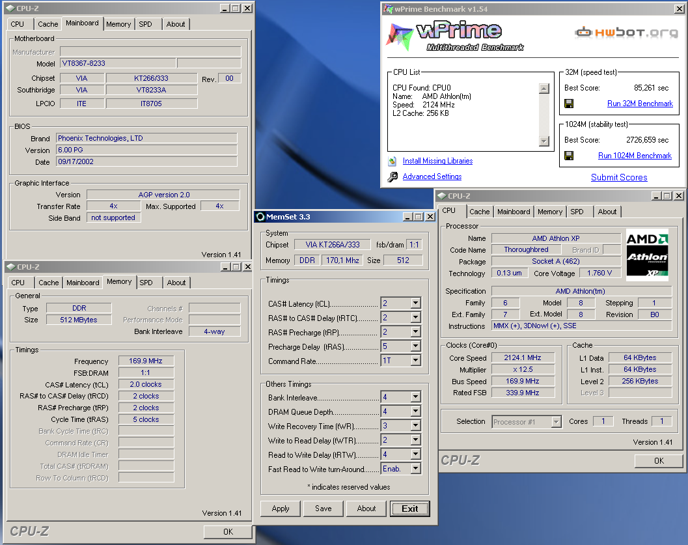Click the Southbridge VT8233A field
This screenshot has height=545, width=688.
tap(152, 90)
